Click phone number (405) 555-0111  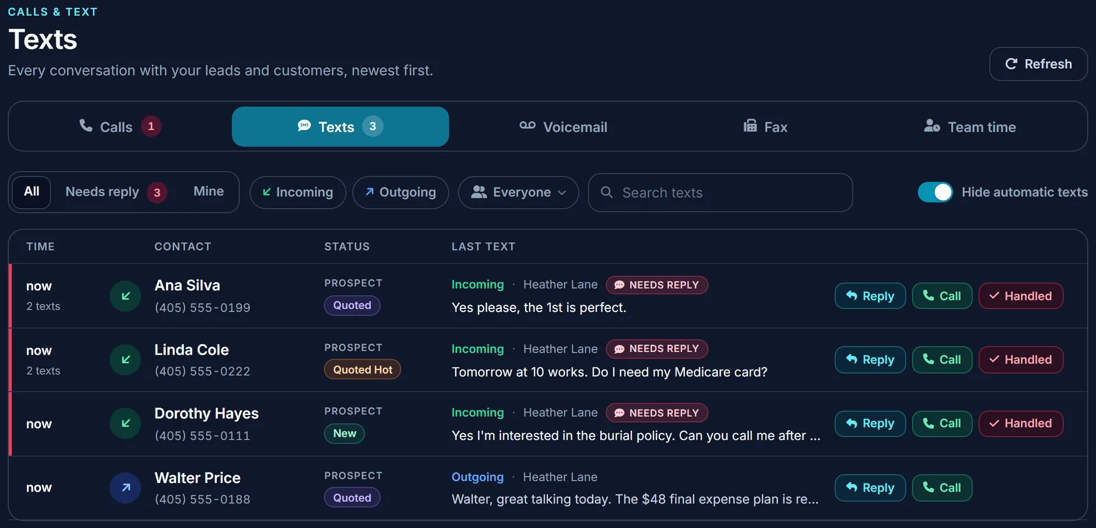coord(203,436)
